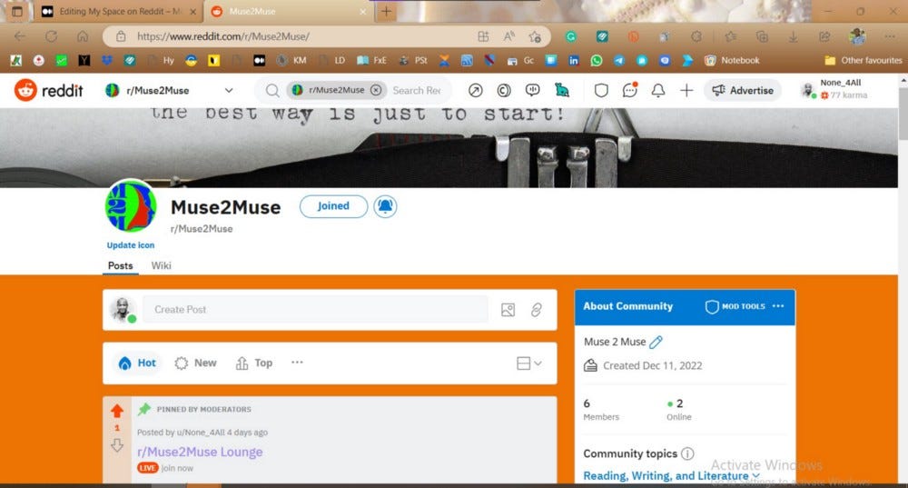Open the Reddit Talk icon
This screenshot has width=908, height=488.
(532, 90)
